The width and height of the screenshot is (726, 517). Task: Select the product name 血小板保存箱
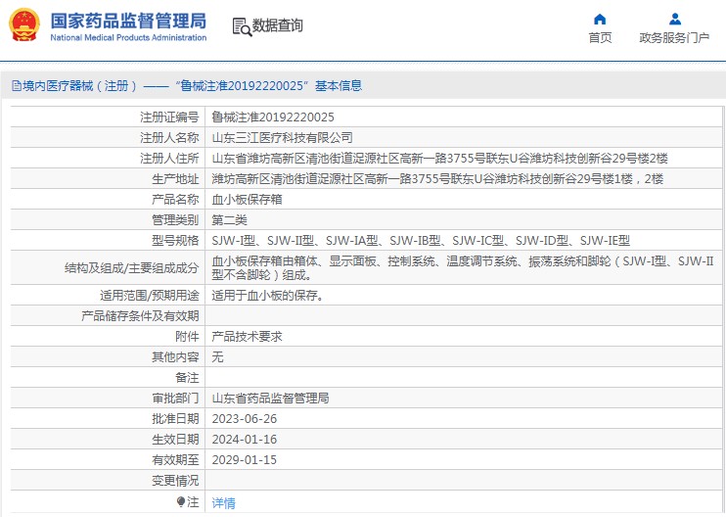coord(247,199)
